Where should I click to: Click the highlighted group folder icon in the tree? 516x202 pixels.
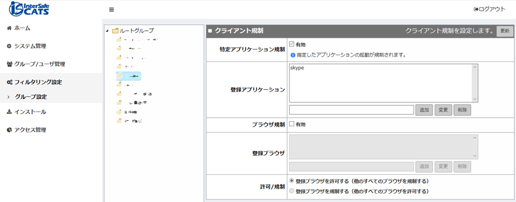pyautogui.click(x=119, y=76)
